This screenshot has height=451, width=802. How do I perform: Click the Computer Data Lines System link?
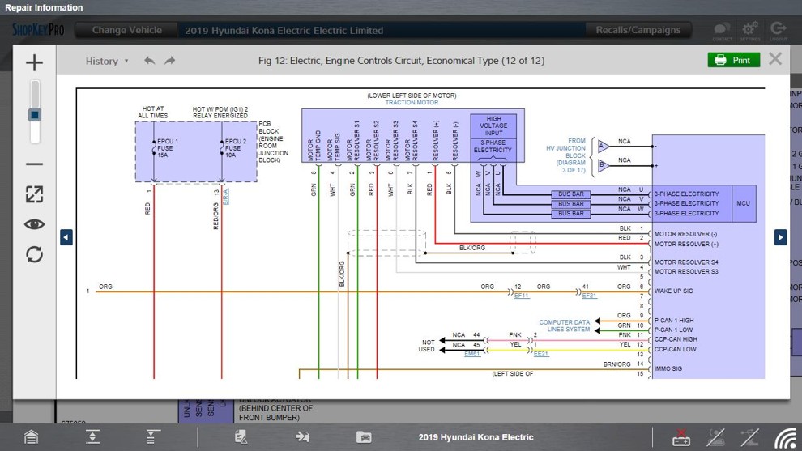[565, 325]
